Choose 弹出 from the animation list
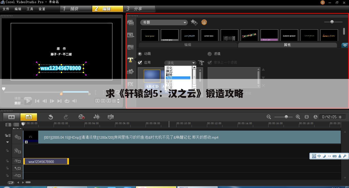The image size is (349, 188). (169, 71)
